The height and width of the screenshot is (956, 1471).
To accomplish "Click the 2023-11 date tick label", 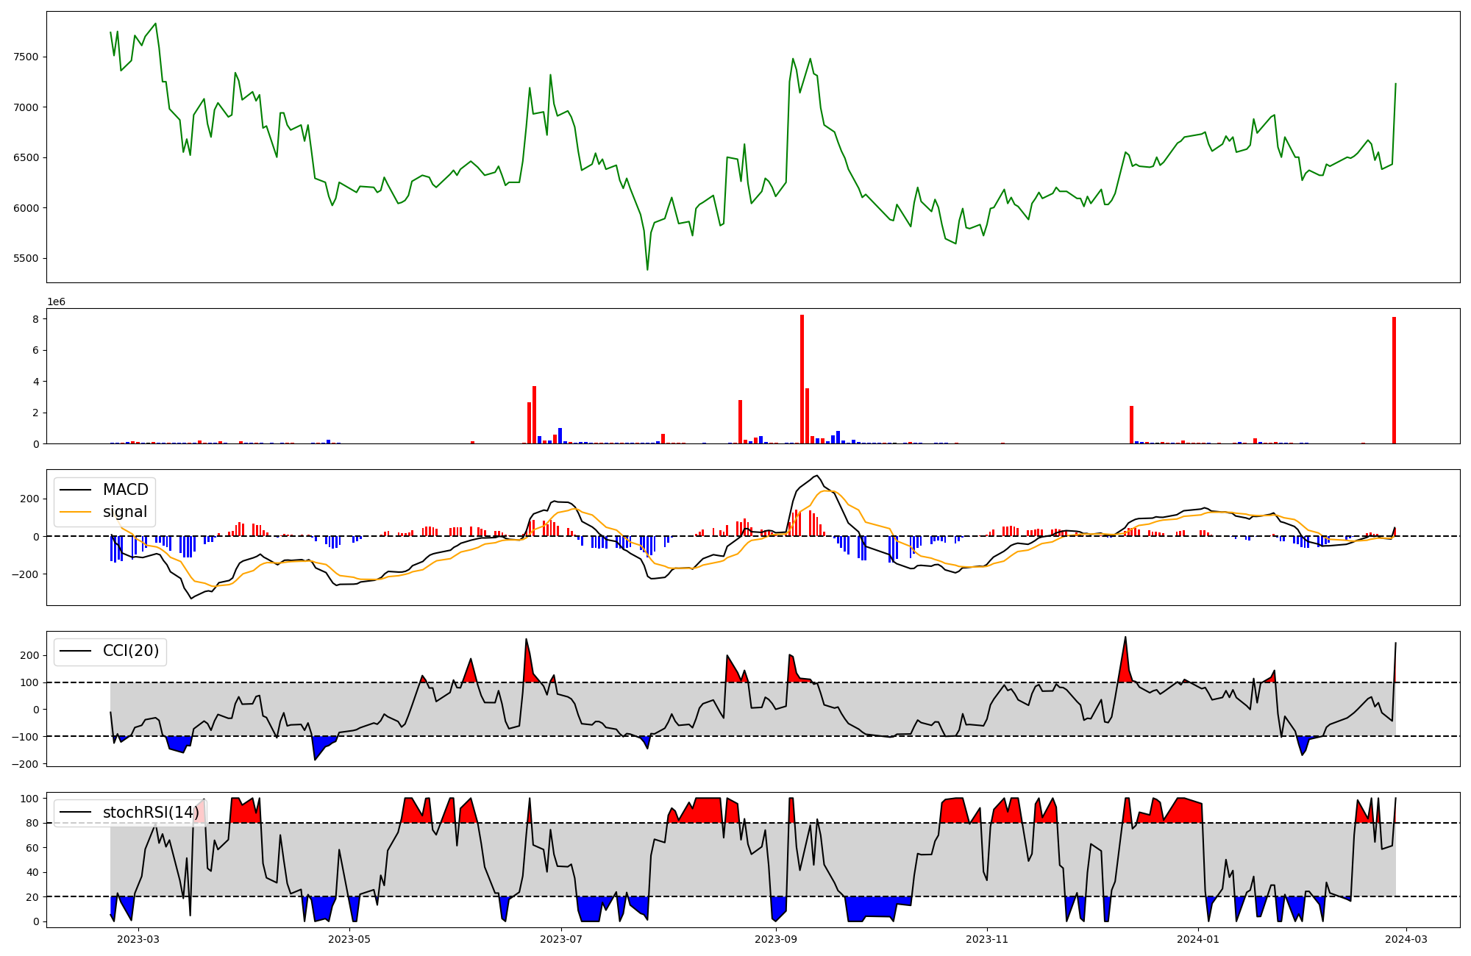I will 987,939.
